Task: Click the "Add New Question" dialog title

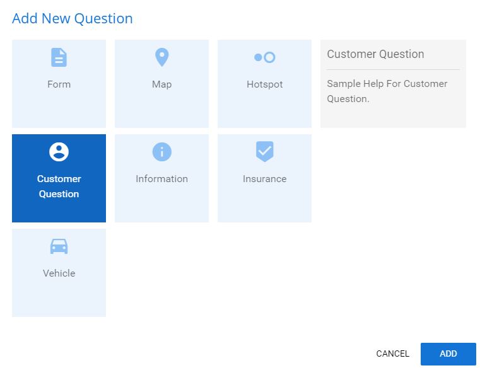Action: [x=73, y=19]
